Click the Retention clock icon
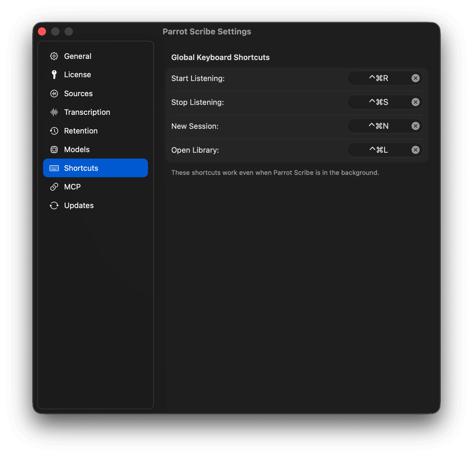The height and width of the screenshot is (457, 473). click(54, 131)
